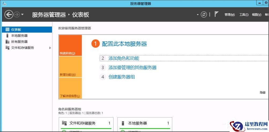Click the 所有服务器 sidebar icon
Image resolution: width=269 pixels, height=132 pixels.
pos(8,42)
